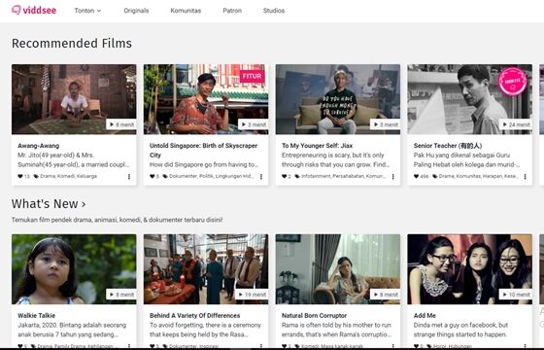Open the Walkie Talkie film thumbnail

(74, 269)
